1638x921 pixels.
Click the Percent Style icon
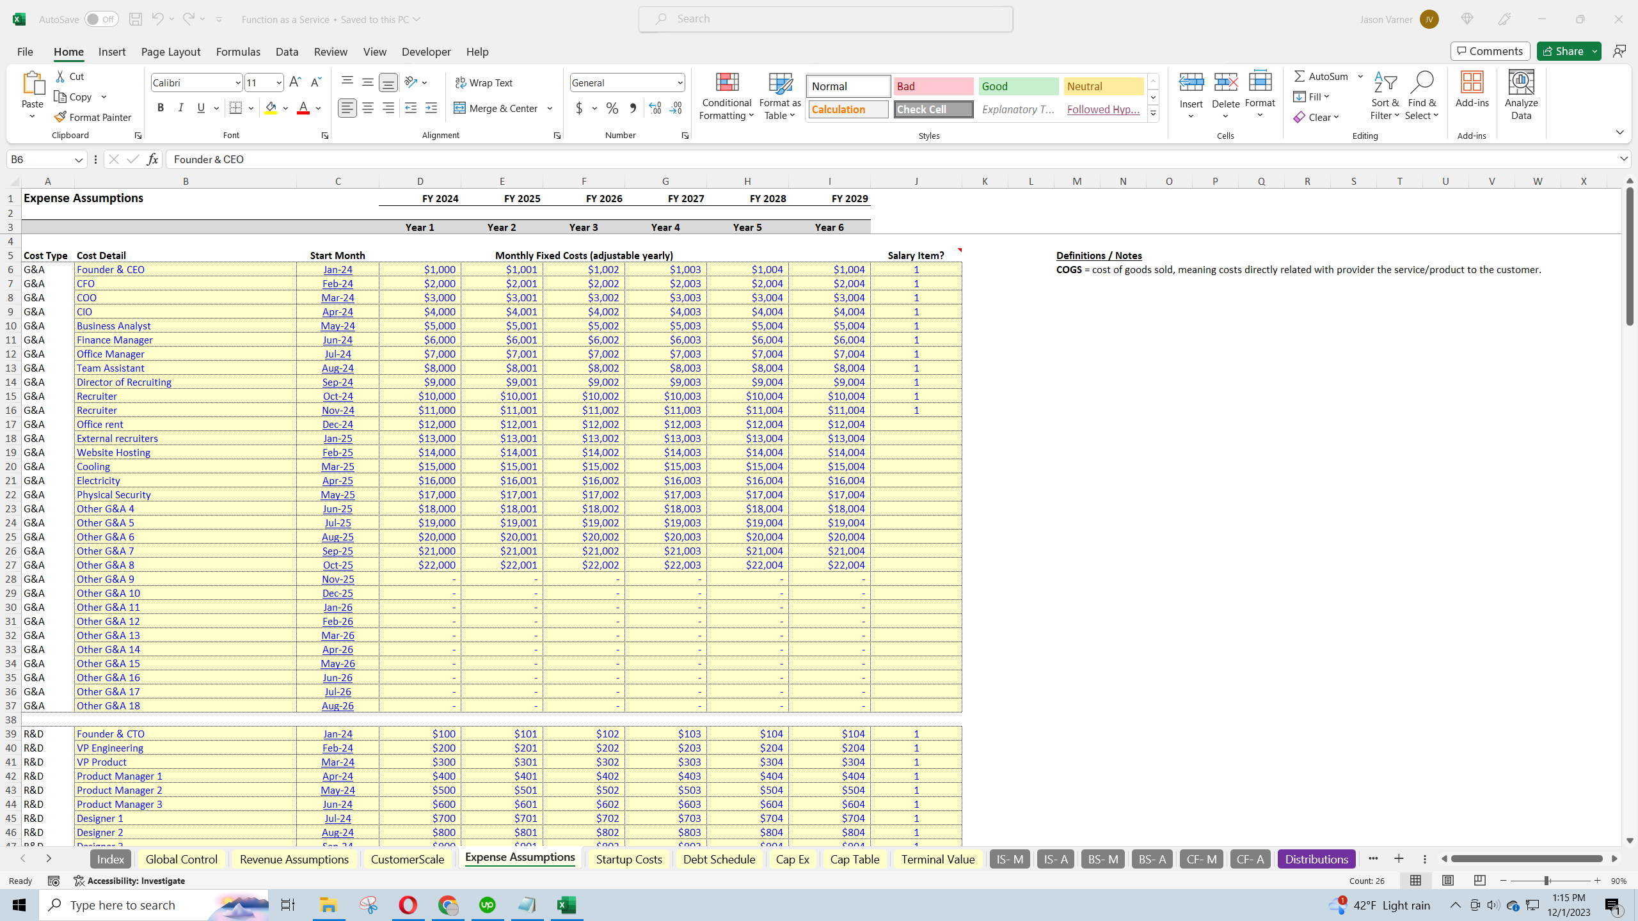click(x=612, y=108)
